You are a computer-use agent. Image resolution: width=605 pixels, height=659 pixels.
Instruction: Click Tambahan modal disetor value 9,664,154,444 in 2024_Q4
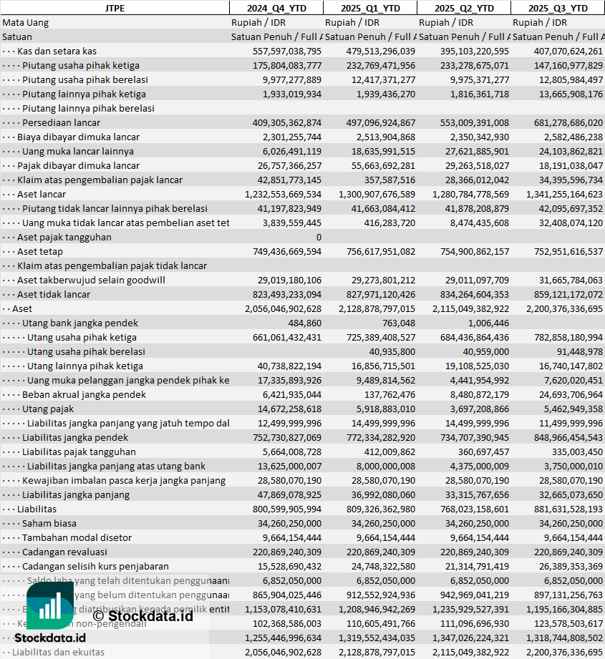point(292,537)
